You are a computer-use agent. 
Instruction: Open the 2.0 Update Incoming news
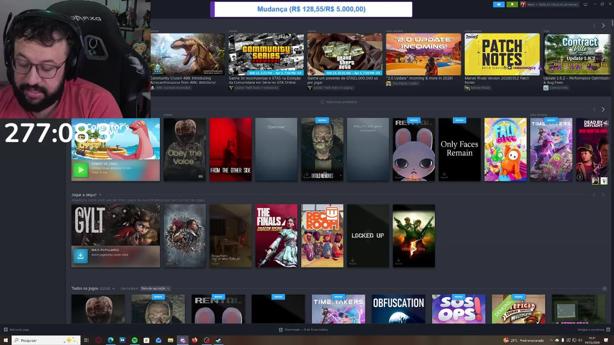(424, 54)
